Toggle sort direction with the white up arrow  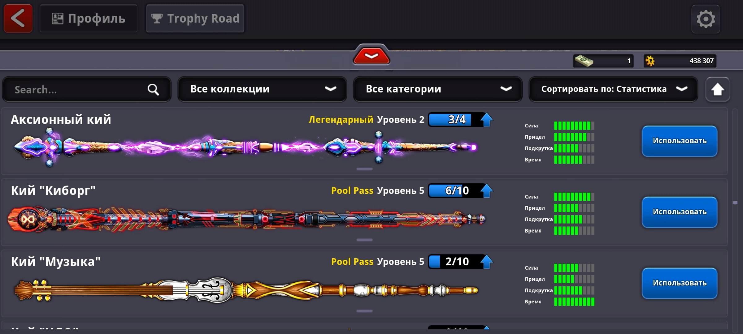pyautogui.click(x=718, y=89)
